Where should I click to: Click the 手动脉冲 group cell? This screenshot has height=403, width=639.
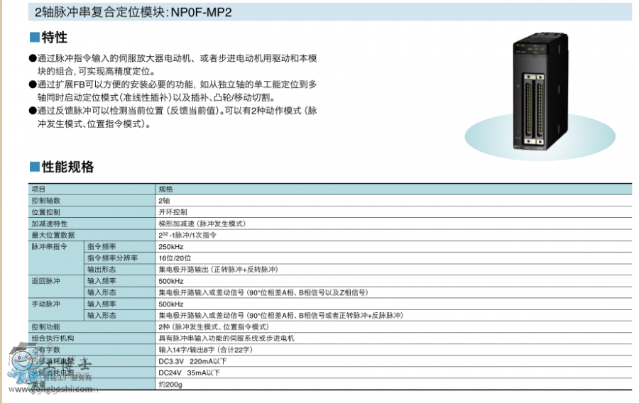[x=45, y=304]
